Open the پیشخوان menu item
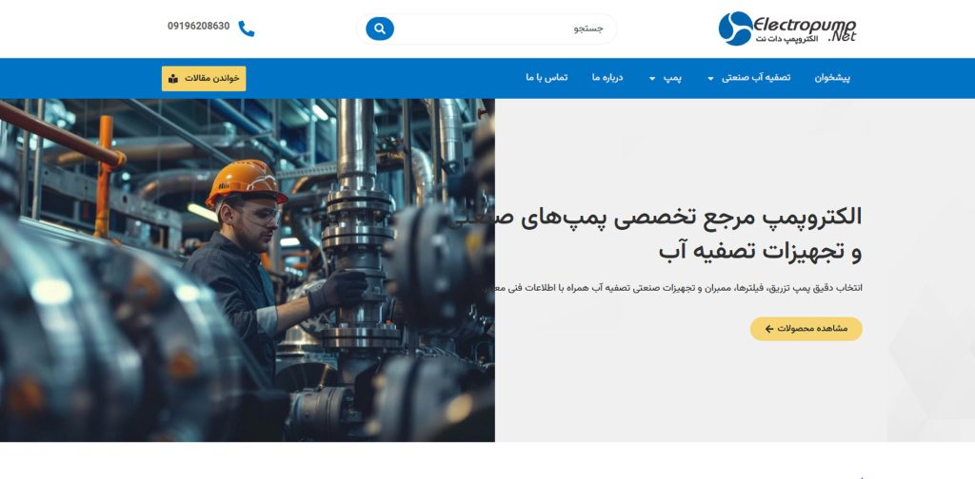 tap(832, 78)
